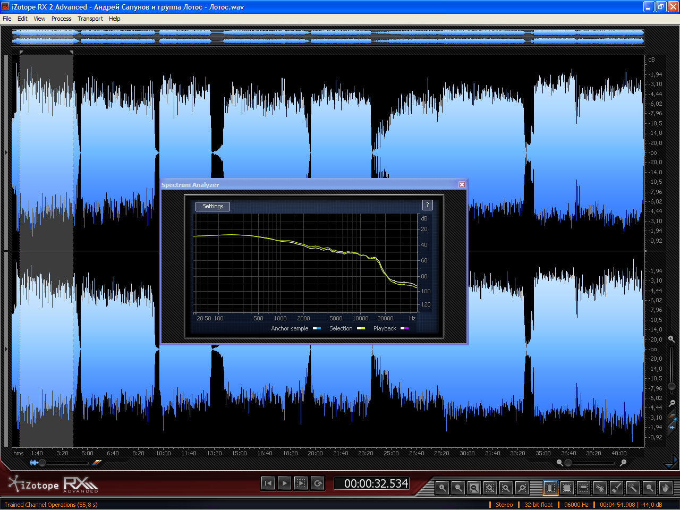Click the horizontal zoom out magnifier
This screenshot has width=680, height=510.
[559, 463]
